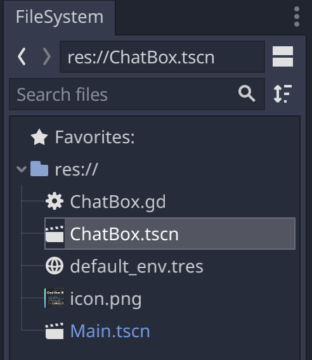Click the ChatBox.gd gear icon
The height and width of the screenshot is (360, 312).
click(x=55, y=202)
